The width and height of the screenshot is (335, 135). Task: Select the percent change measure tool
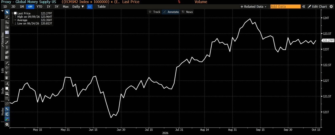tap(7, 22)
